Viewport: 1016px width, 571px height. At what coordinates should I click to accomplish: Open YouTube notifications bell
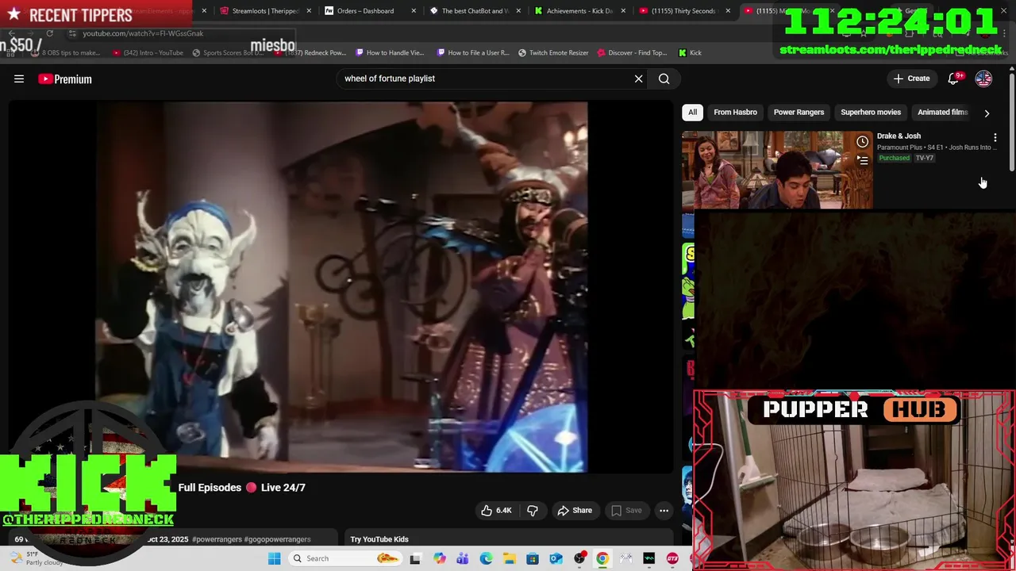point(954,79)
